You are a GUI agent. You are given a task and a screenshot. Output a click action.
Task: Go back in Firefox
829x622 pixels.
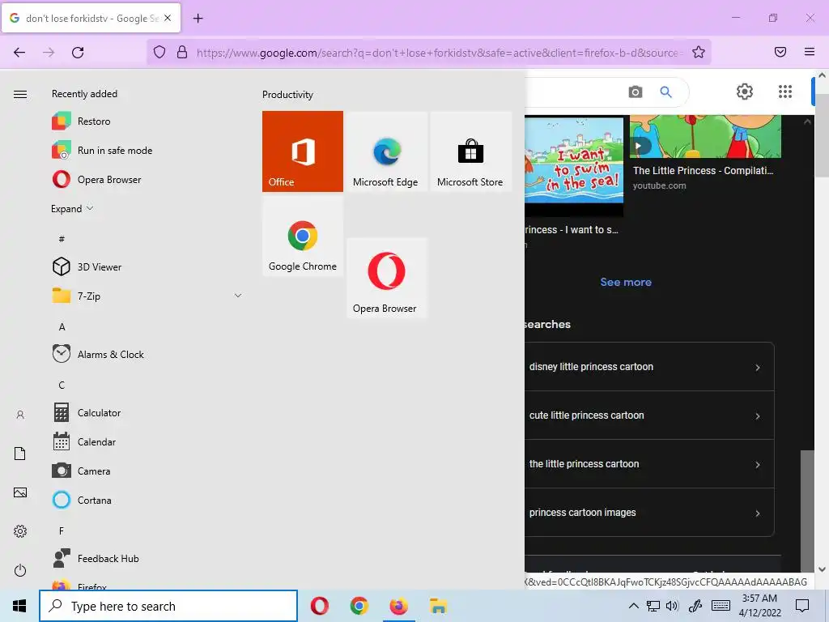click(19, 53)
